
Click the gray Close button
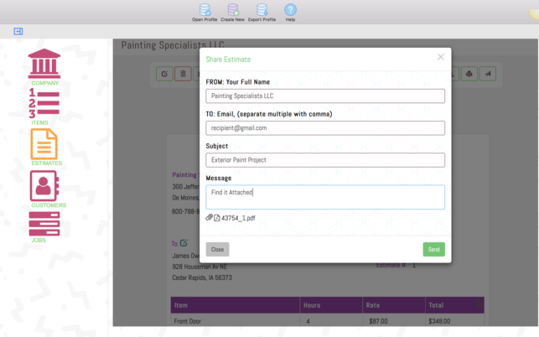[x=218, y=249]
